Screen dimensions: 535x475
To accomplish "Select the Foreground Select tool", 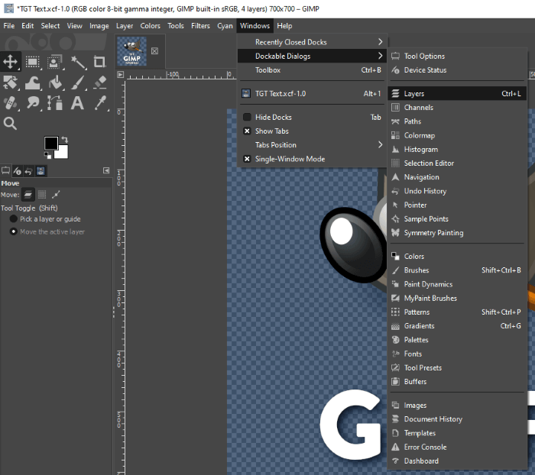I will pyautogui.click(x=54, y=62).
